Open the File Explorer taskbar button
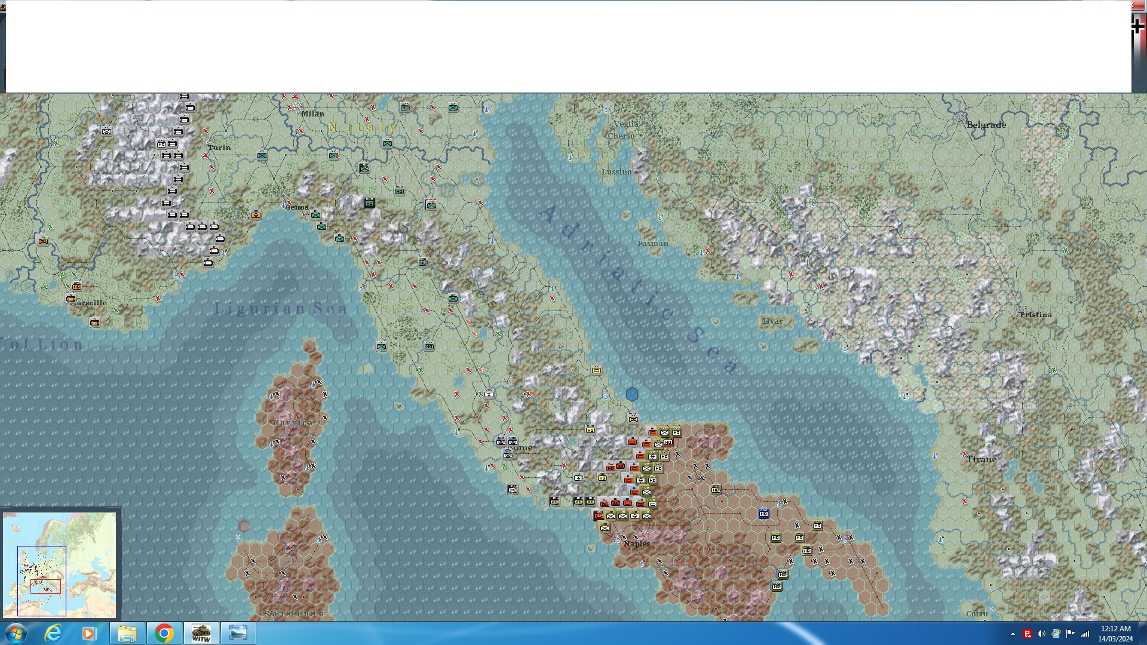 [127, 633]
